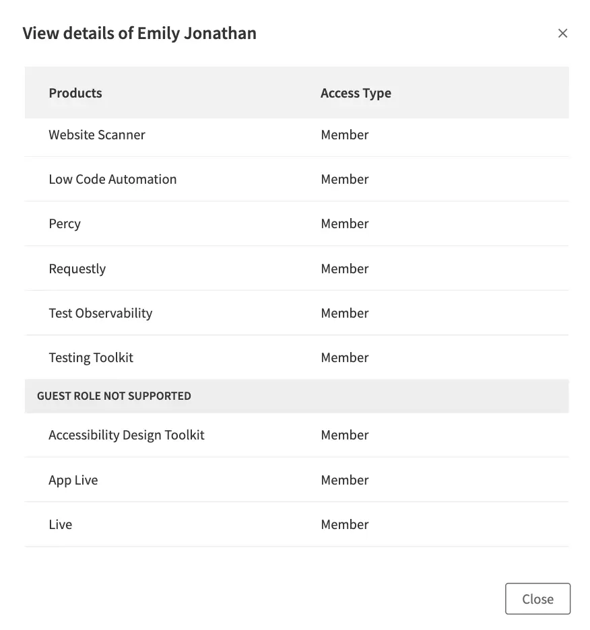Select the Live product entry
The width and height of the screenshot is (590, 630).
[60, 524]
